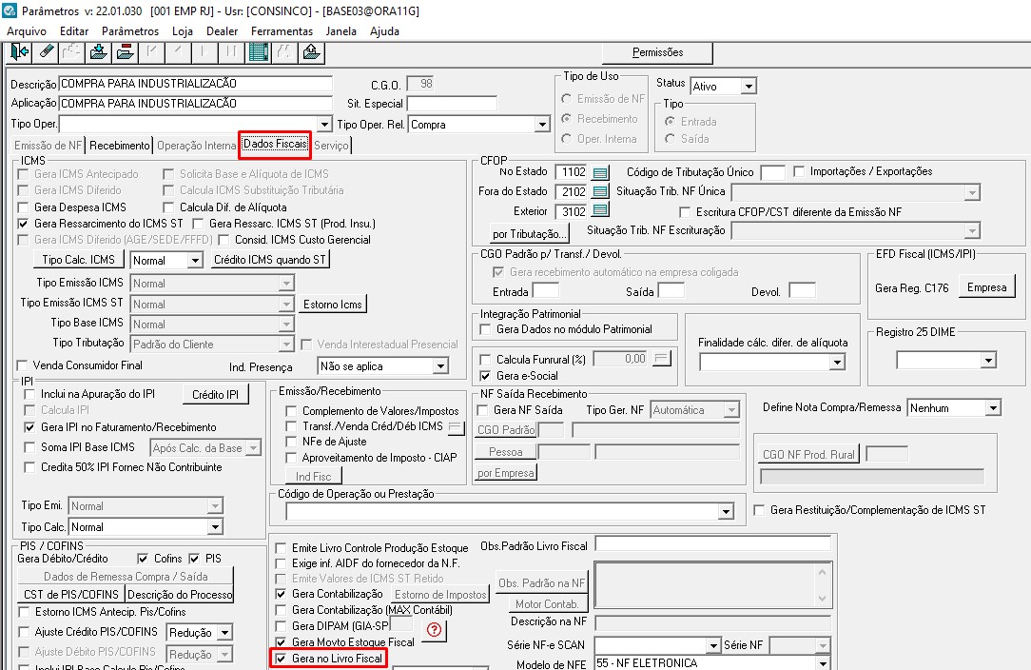Click small icon next to Transf./Venda Créd/Déb ICMS
The image size is (1031, 670).
456,427
